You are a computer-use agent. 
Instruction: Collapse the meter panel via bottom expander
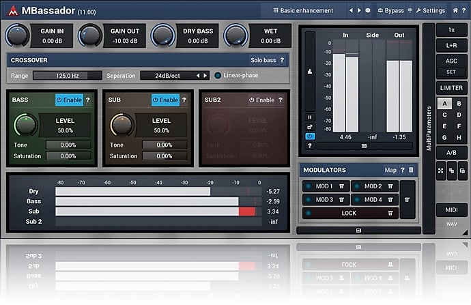tap(363, 145)
